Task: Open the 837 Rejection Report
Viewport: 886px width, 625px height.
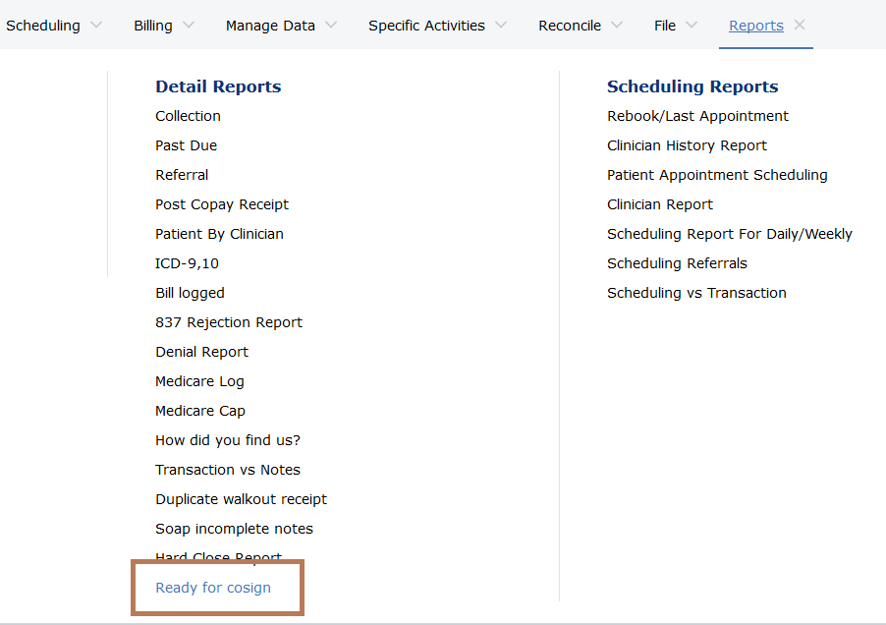Action: [x=229, y=322]
